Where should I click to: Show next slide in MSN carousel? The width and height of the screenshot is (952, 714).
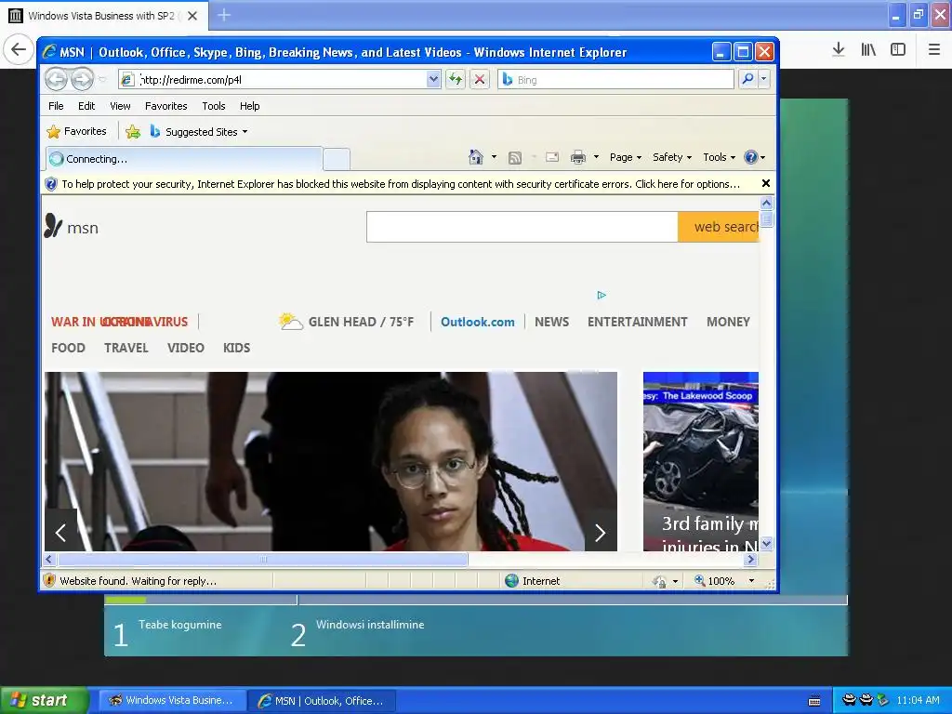pyautogui.click(x=601, y=533)
